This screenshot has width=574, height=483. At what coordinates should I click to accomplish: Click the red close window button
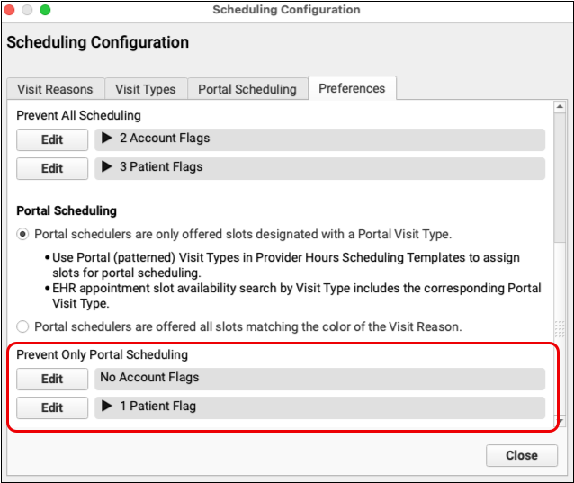coord(12,10)
